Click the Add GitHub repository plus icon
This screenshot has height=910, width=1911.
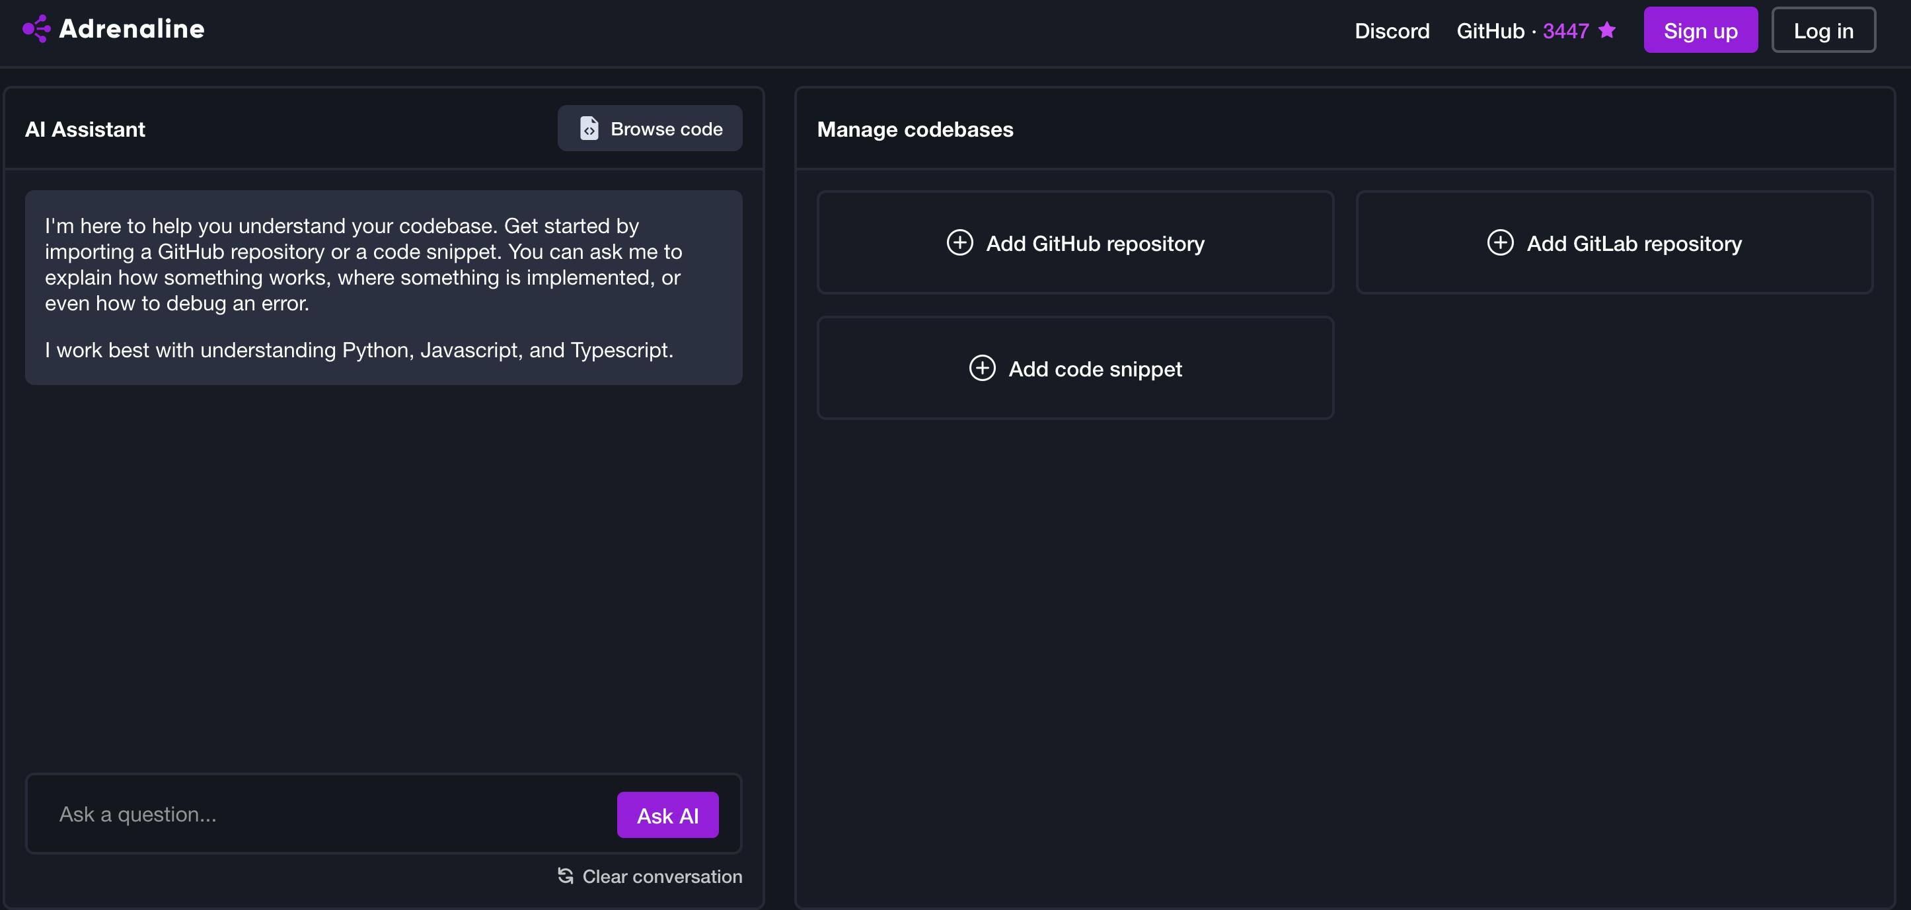959,242
